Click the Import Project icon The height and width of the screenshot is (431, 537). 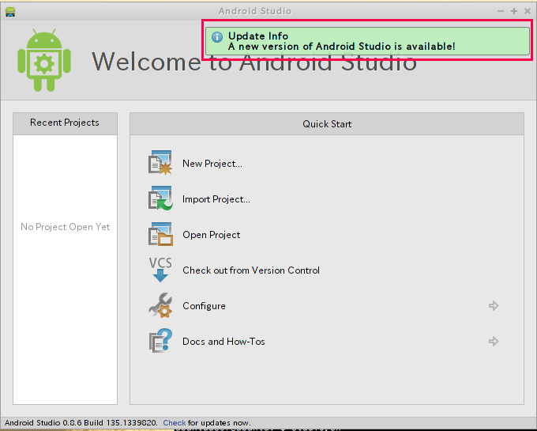pos(160,198)
